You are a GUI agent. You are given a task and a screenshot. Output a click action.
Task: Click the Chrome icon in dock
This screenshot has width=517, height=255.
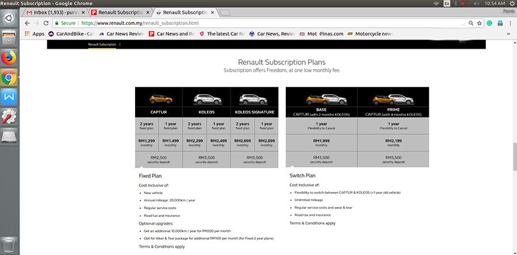pos(9,78)
